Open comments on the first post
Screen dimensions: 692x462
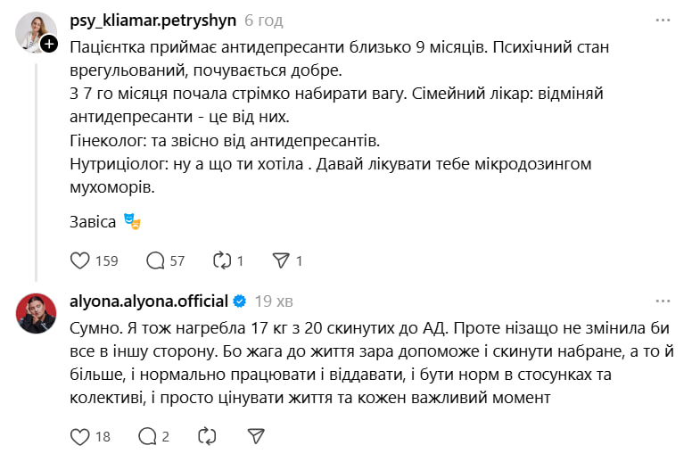[156, 260]
